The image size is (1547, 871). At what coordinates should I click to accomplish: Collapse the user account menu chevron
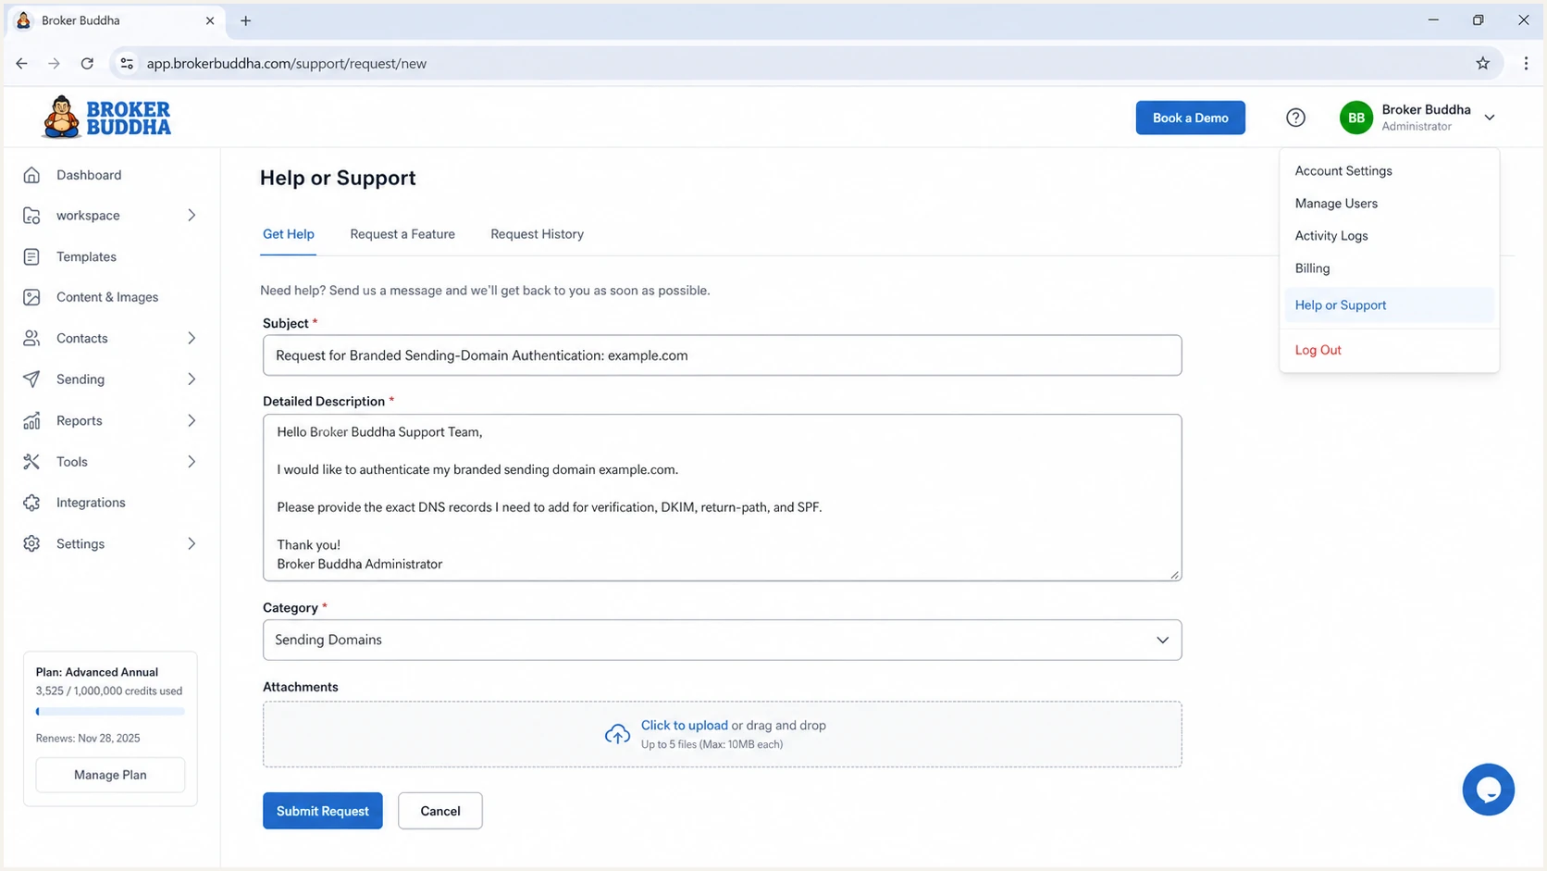pos(1490,118)
